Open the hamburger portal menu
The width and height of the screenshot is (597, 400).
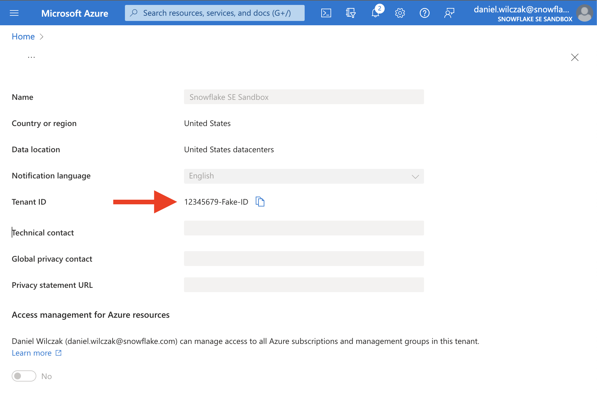pos(14,13)
